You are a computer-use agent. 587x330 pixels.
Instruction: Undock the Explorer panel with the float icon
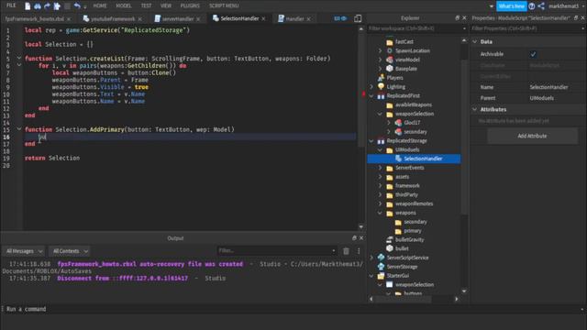pyautogui.click(x=457, y=18)
